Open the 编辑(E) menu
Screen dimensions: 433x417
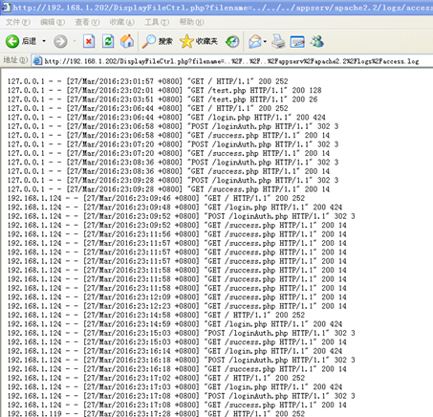tap(53, 22)
